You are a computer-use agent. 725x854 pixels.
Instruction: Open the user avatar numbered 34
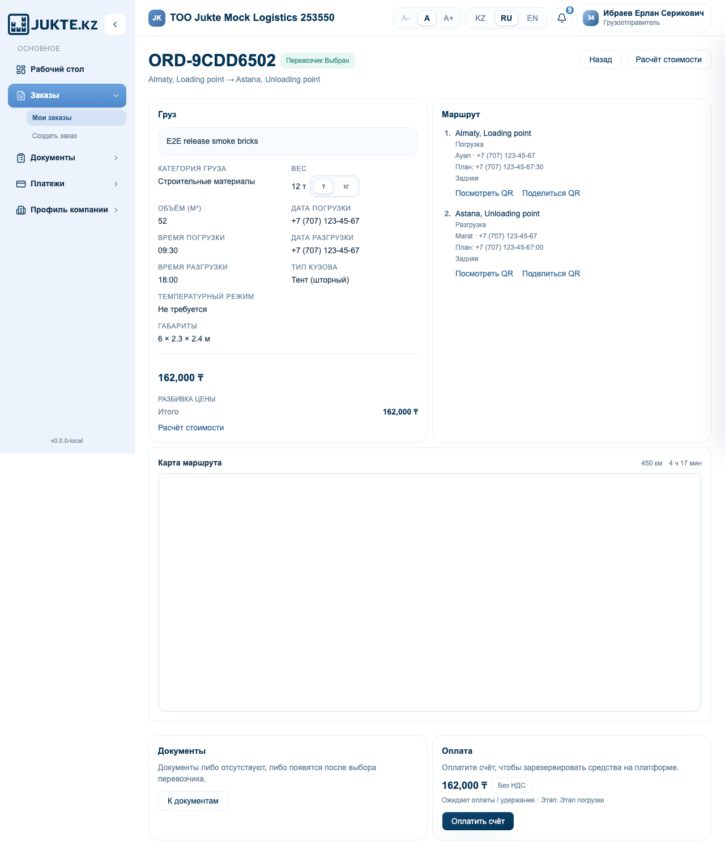point(591,18)
